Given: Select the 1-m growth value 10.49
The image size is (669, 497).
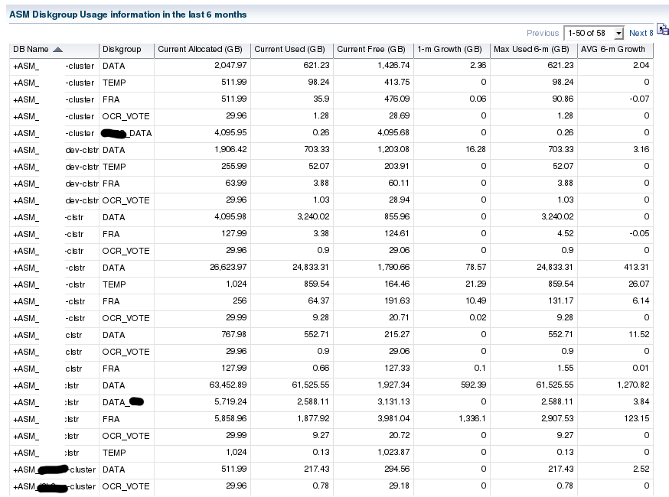Looking at the screenshot, I should (x=475, y=301).
